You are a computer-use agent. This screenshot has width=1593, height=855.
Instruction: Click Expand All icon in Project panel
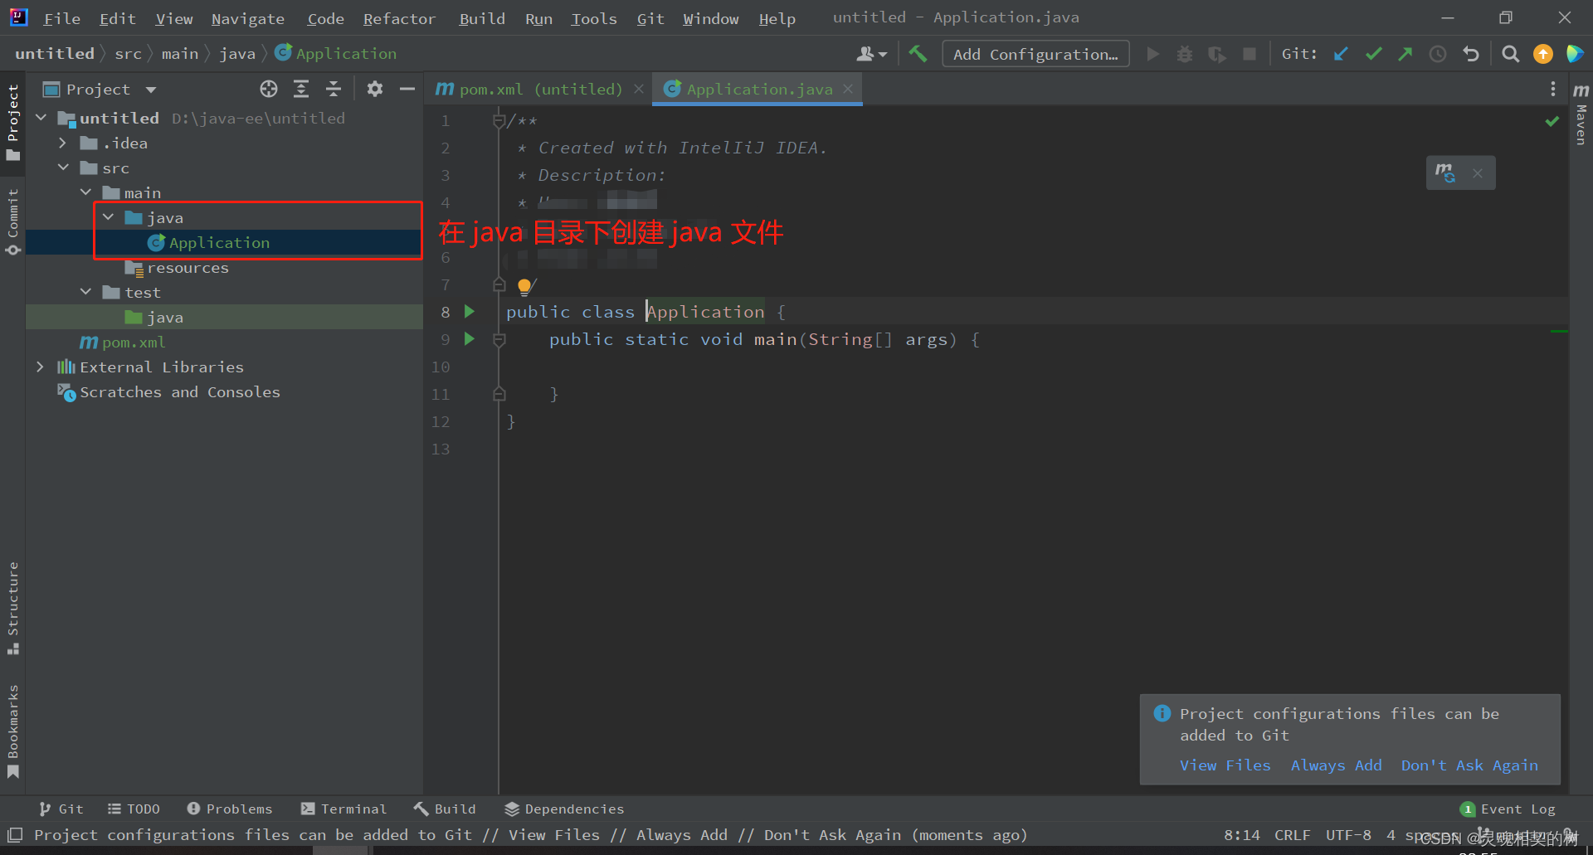point(301,89)
